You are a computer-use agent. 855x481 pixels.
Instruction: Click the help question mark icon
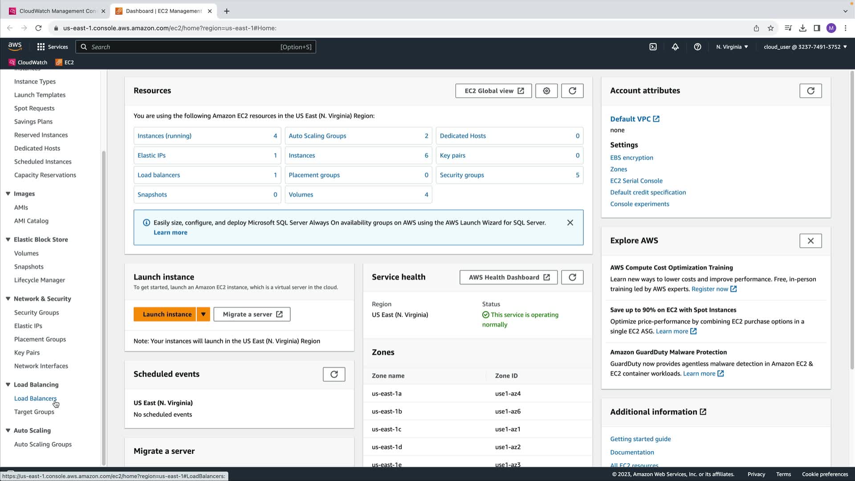[x=697, y=47]
